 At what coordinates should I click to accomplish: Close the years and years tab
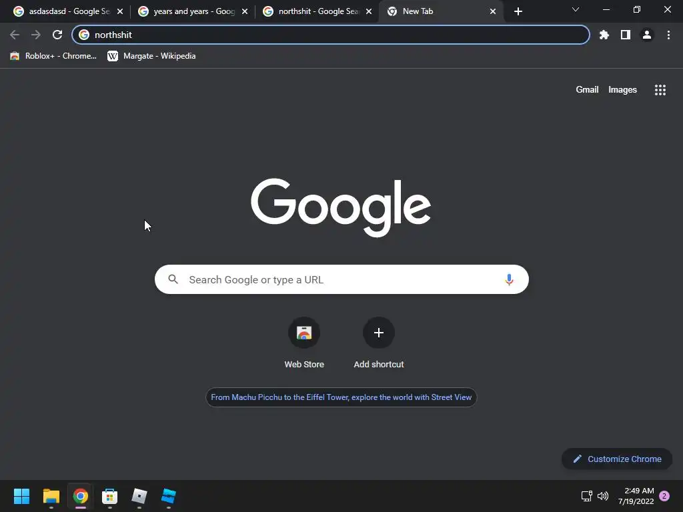click(245, 11)
